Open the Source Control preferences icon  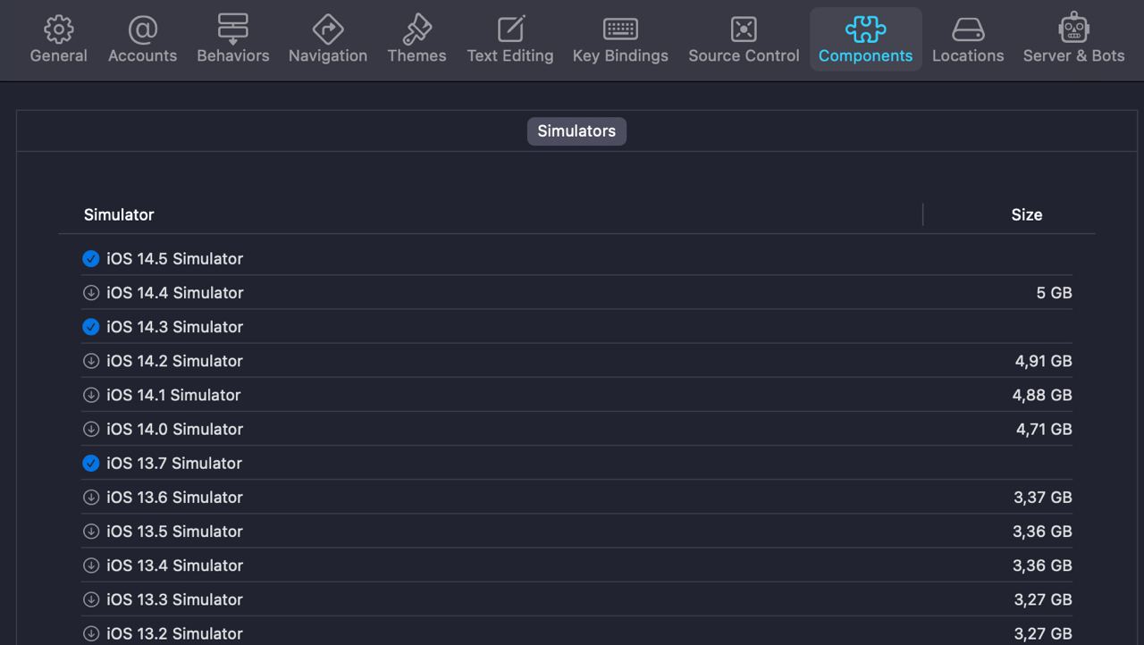744,29
